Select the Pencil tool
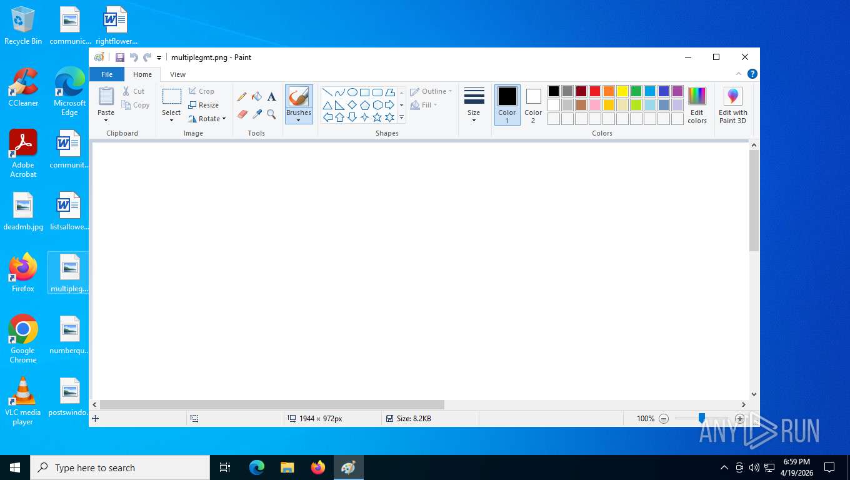850x480 pixels. click(242, 97)
